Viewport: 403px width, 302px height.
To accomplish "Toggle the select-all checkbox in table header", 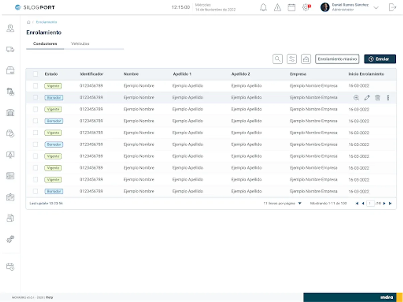I will point(36,74).
